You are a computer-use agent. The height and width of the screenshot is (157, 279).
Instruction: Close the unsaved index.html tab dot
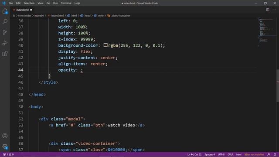coord(31,10)
